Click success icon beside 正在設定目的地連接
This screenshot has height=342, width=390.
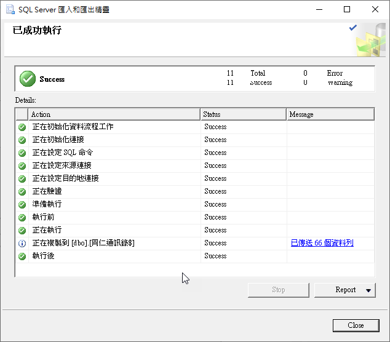pyautogui.click(x=22, y=179)
